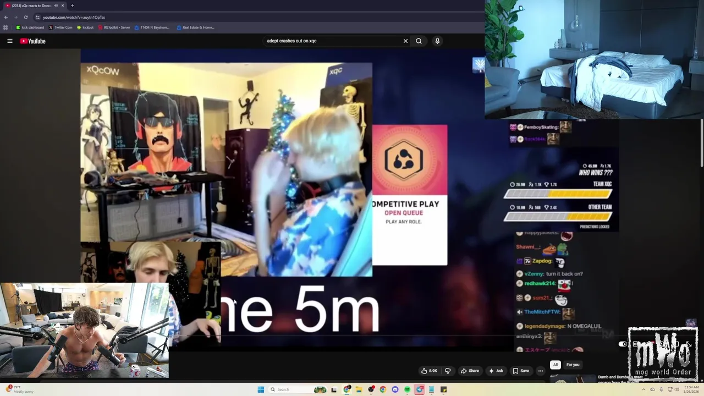Open File Explorer from the taskbar

pos(359,389)
